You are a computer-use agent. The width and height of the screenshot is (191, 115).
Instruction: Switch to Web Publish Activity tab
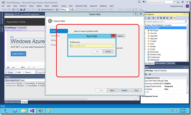13,102
